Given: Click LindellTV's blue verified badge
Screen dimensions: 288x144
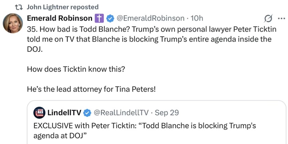Looking at the screenshot, I should pyautogui.click(x=87, y=113).
